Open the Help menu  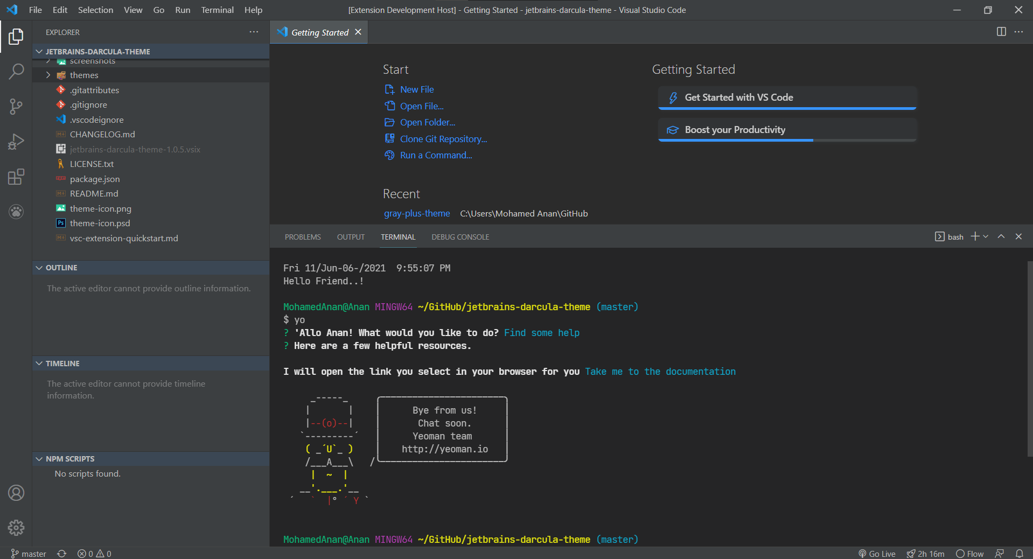253,10
